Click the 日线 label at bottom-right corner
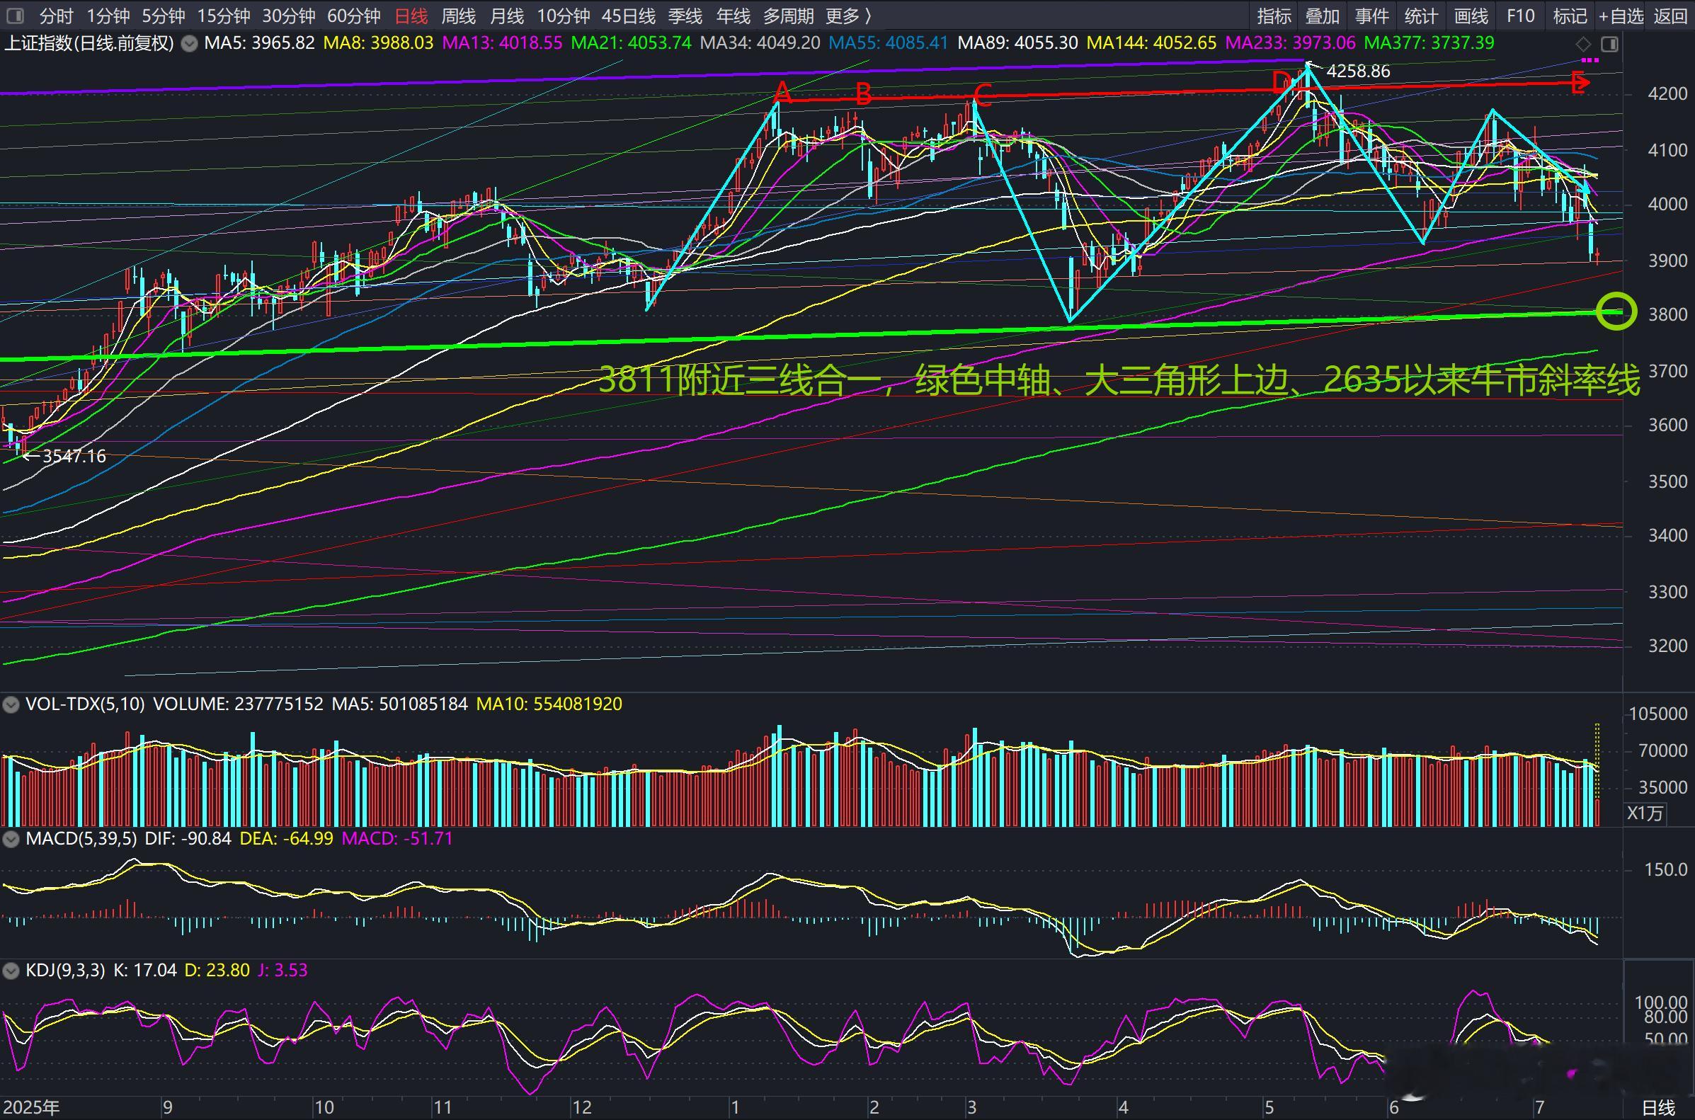This screenshot has height=1120, width=1695. [x=1659, y=1108]
